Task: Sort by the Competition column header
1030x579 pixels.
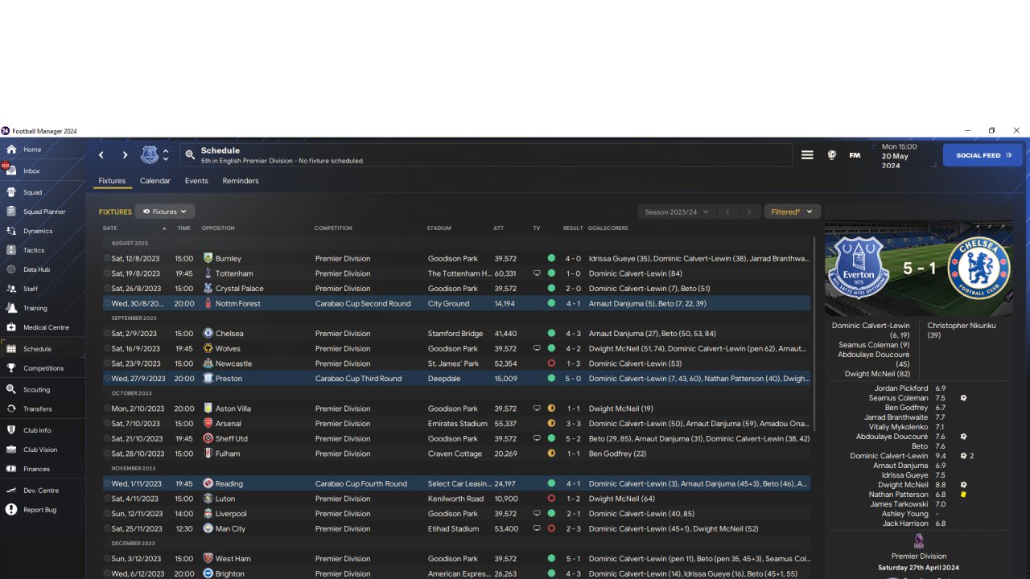Action: click(x=333, y=228)
